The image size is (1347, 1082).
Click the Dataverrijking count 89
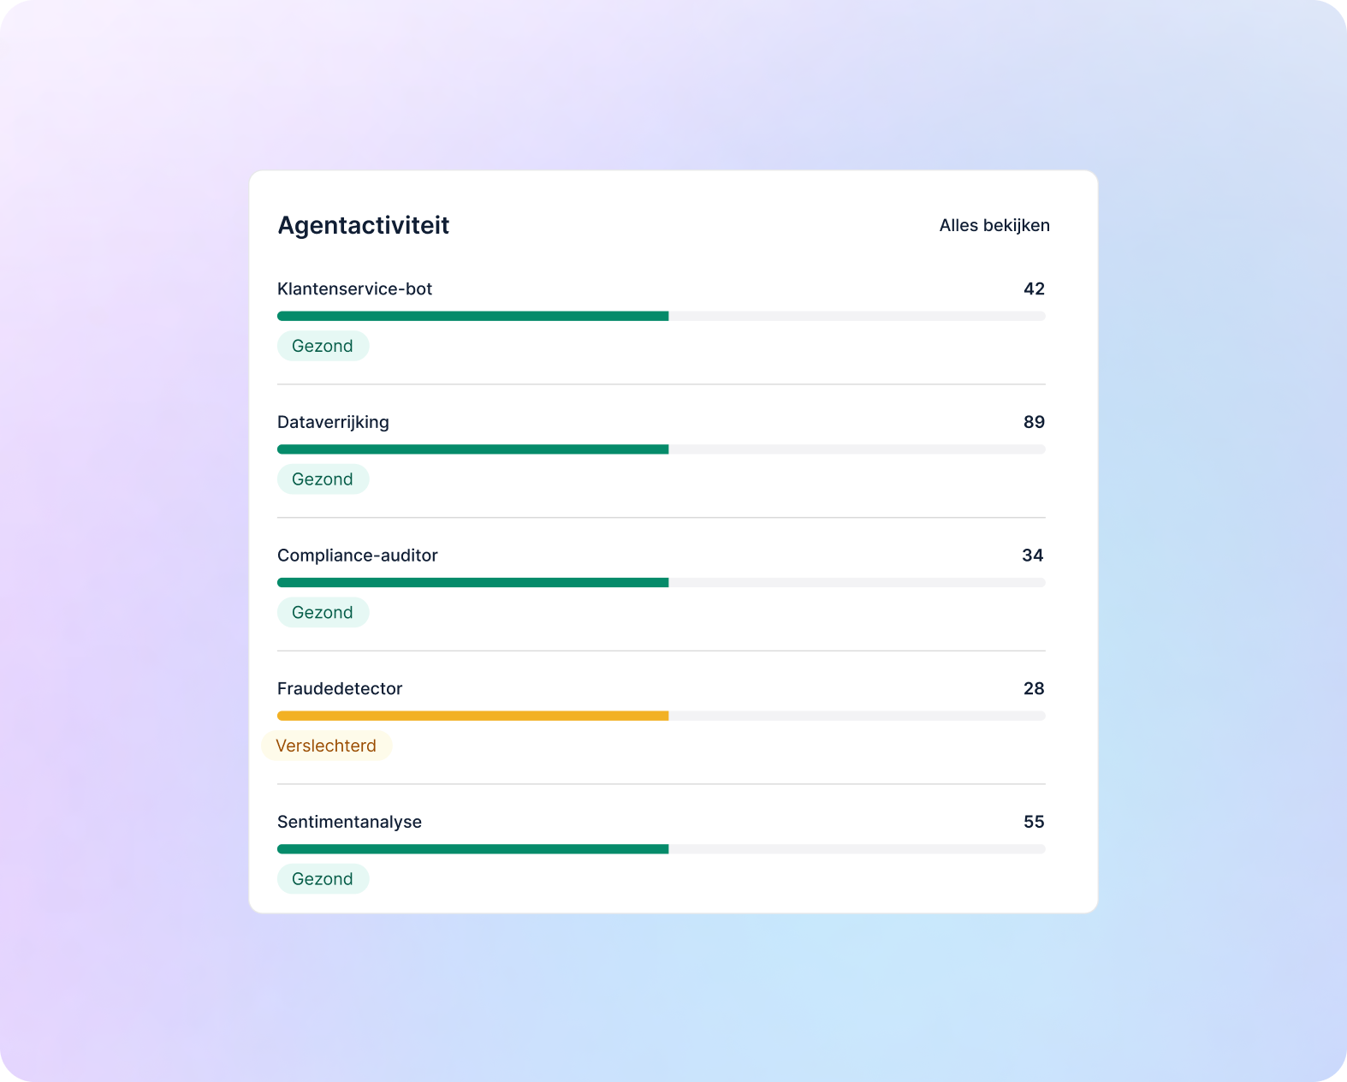[x=1034, y=422]
